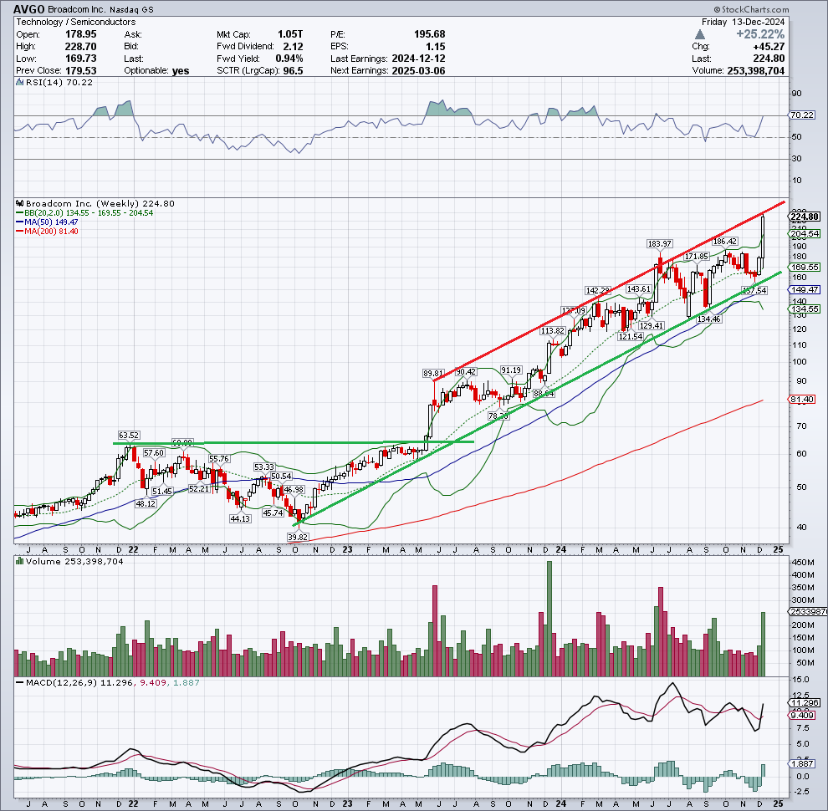Click the Mkt Cap value 1.05T
The width and height of the screenshot is (828, 811).
click(x=290, y=34)
